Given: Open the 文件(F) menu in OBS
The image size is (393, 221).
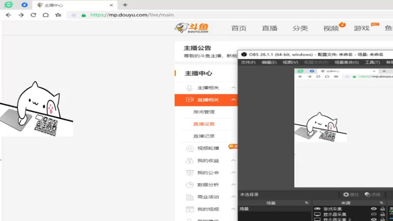Looking at the screenshot, I should tap(248, 62).
